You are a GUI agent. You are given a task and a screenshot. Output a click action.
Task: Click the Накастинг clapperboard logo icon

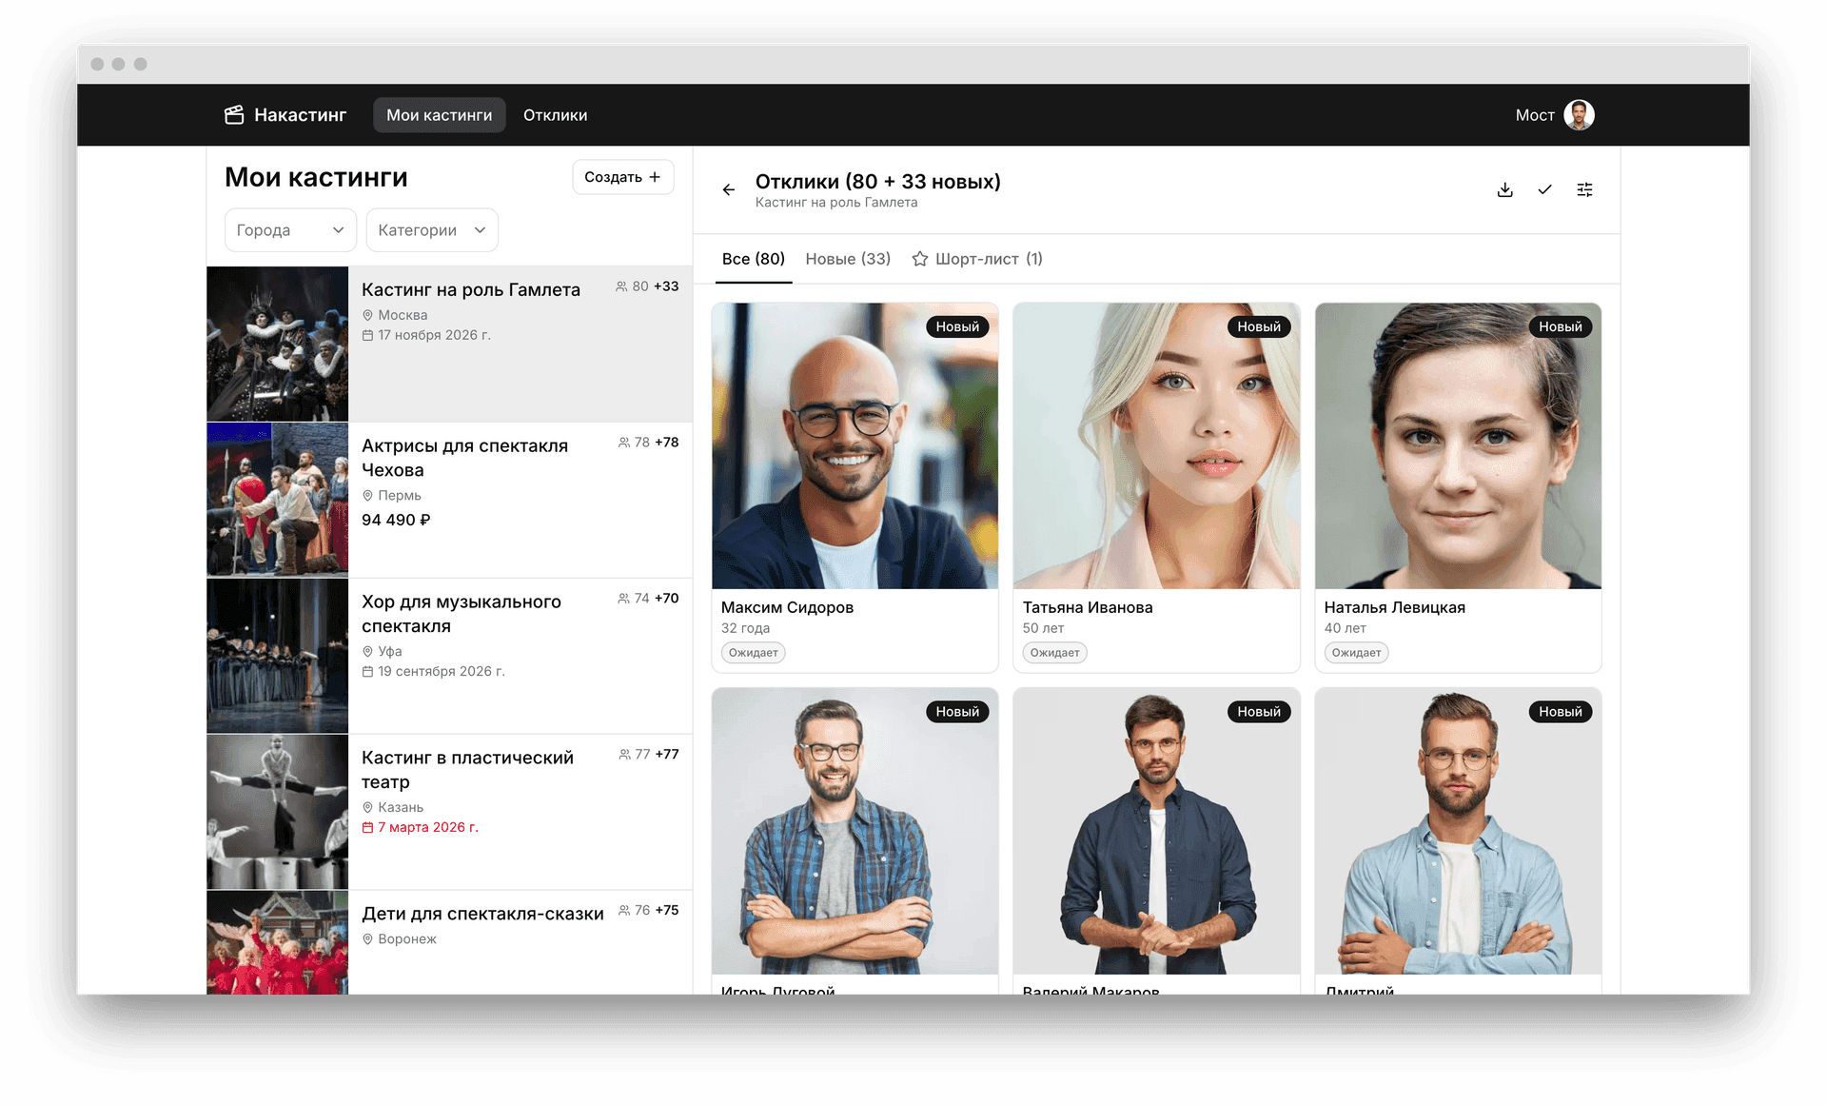click(234, 115)
